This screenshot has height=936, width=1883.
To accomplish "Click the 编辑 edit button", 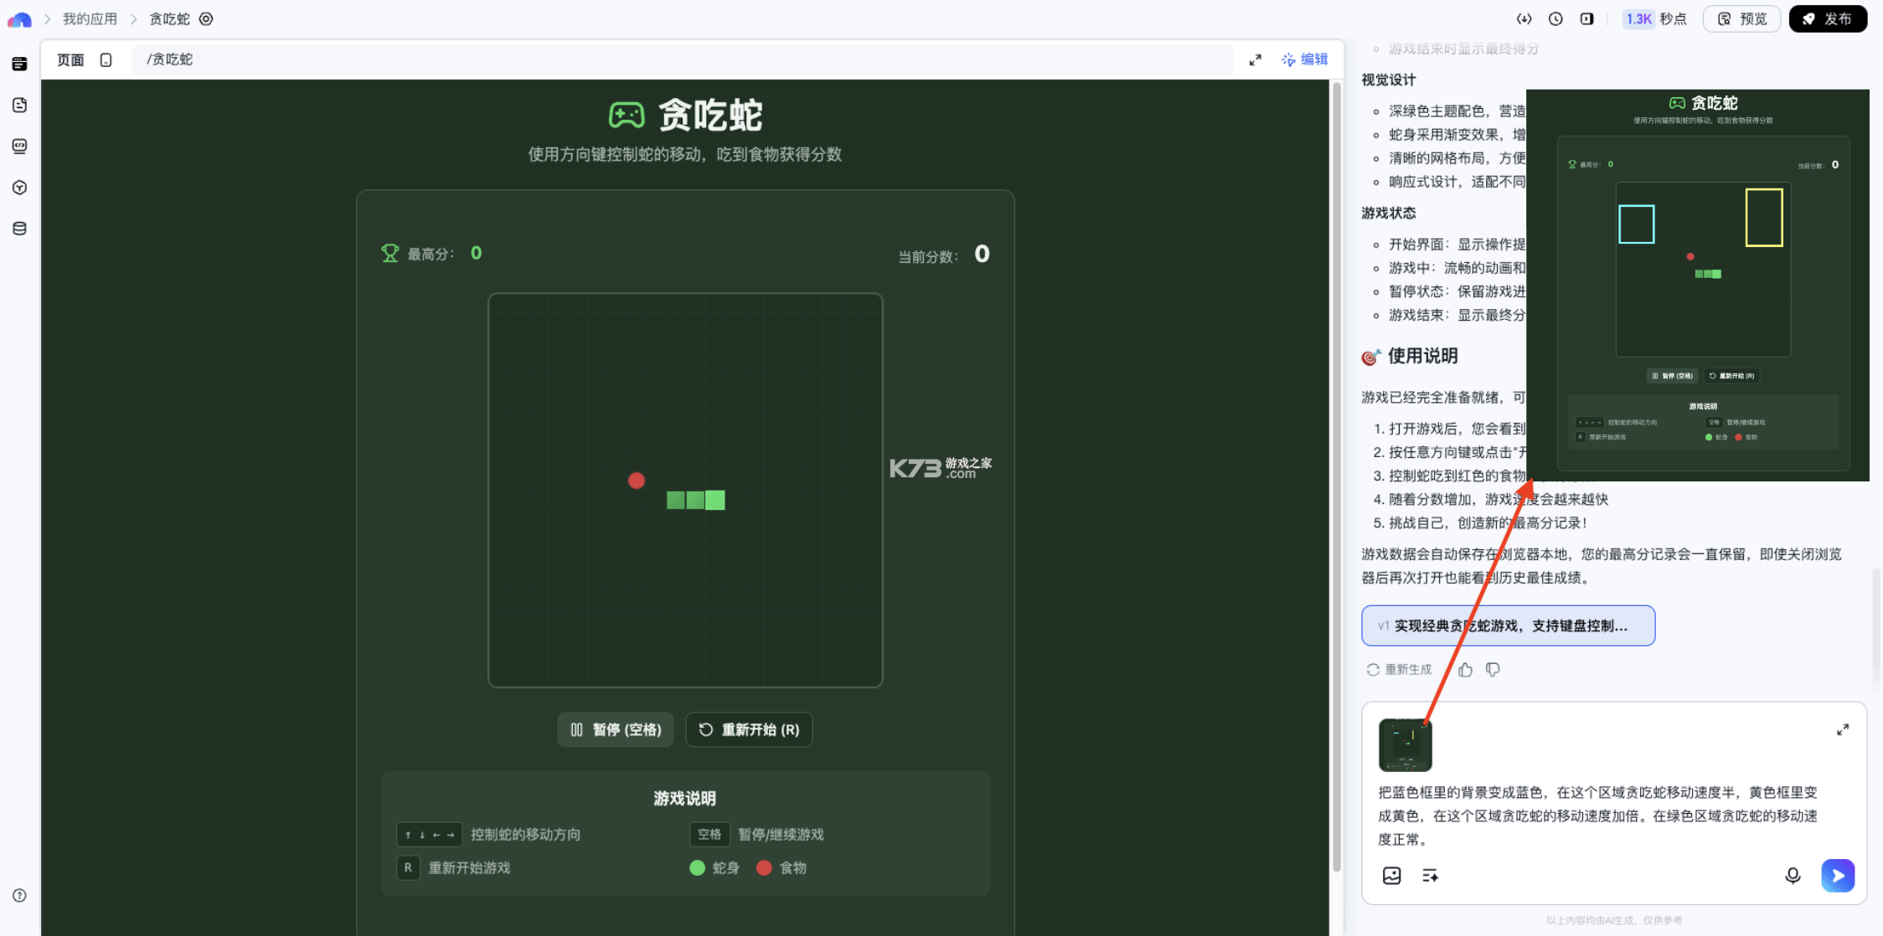I will [1304, 59].
